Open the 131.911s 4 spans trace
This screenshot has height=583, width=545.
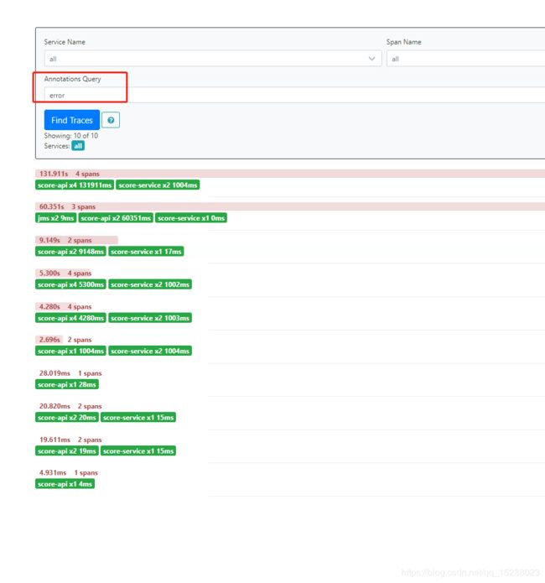click(x=290, y=174)
